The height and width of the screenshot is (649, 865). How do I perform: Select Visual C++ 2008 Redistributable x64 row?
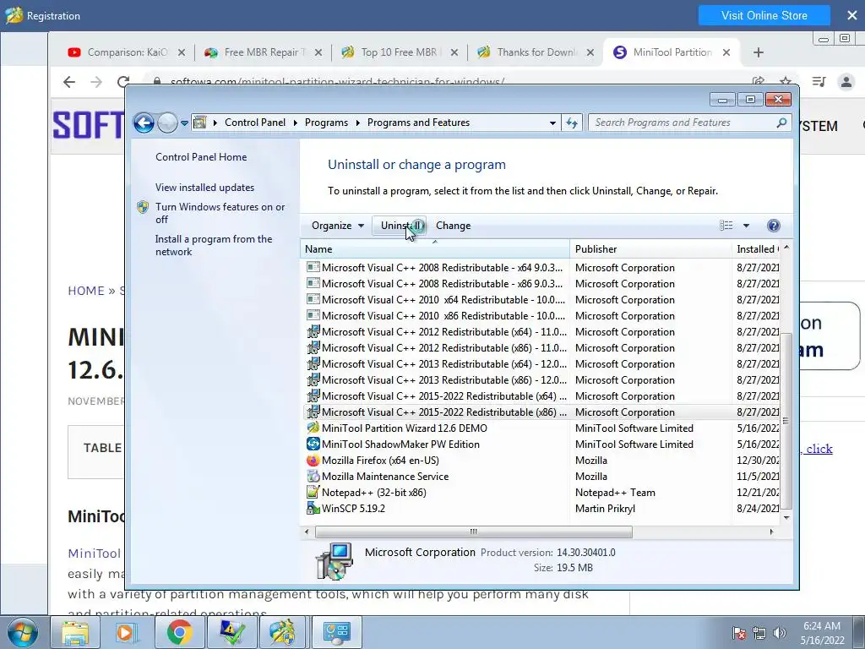[x=541, y=268]
